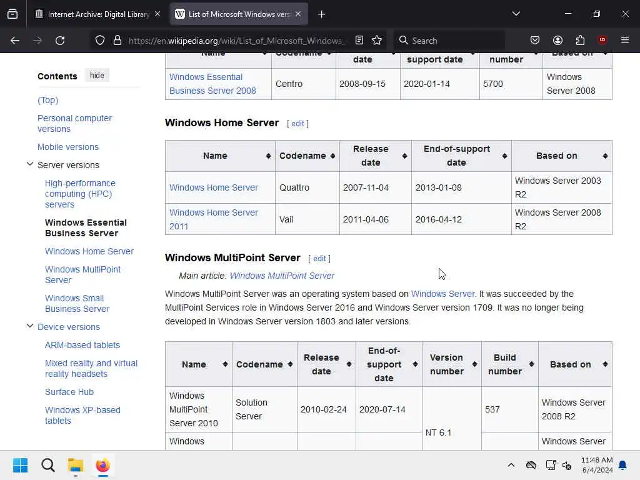640x480 pixels.
Task: Open the clock showing 11:48 AM
Action: click(x=597, y=465)
